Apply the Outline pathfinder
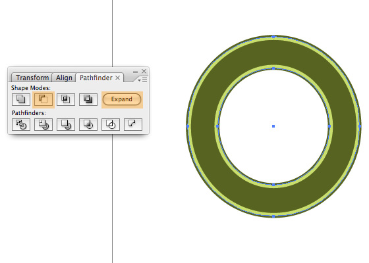Screen dimensions: 369x263 [x=111, y=124]
